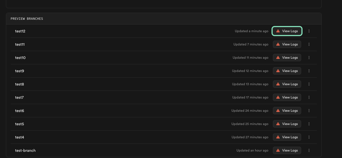Open three-dot menu for test7 branch

(309, 97)
